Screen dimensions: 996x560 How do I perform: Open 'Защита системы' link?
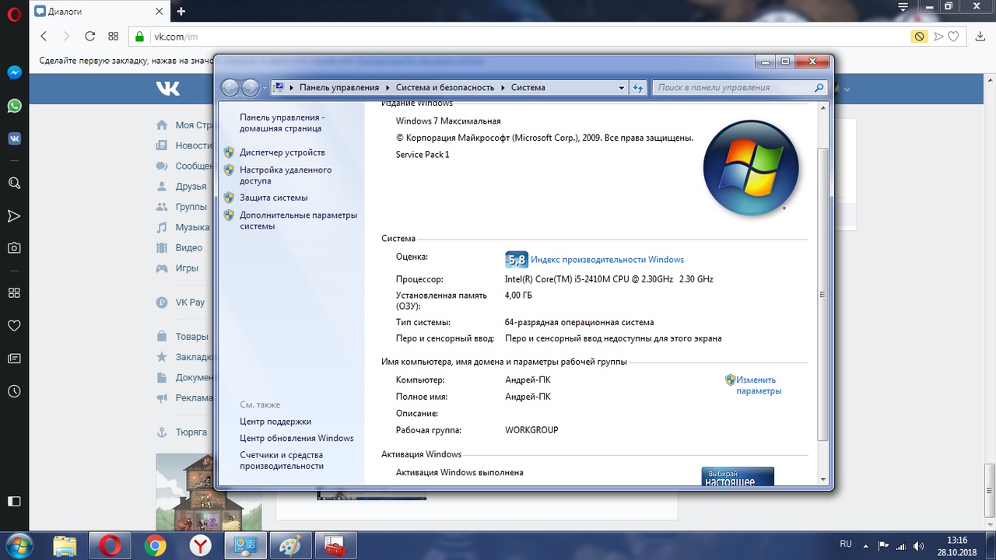tap(273, 198)
